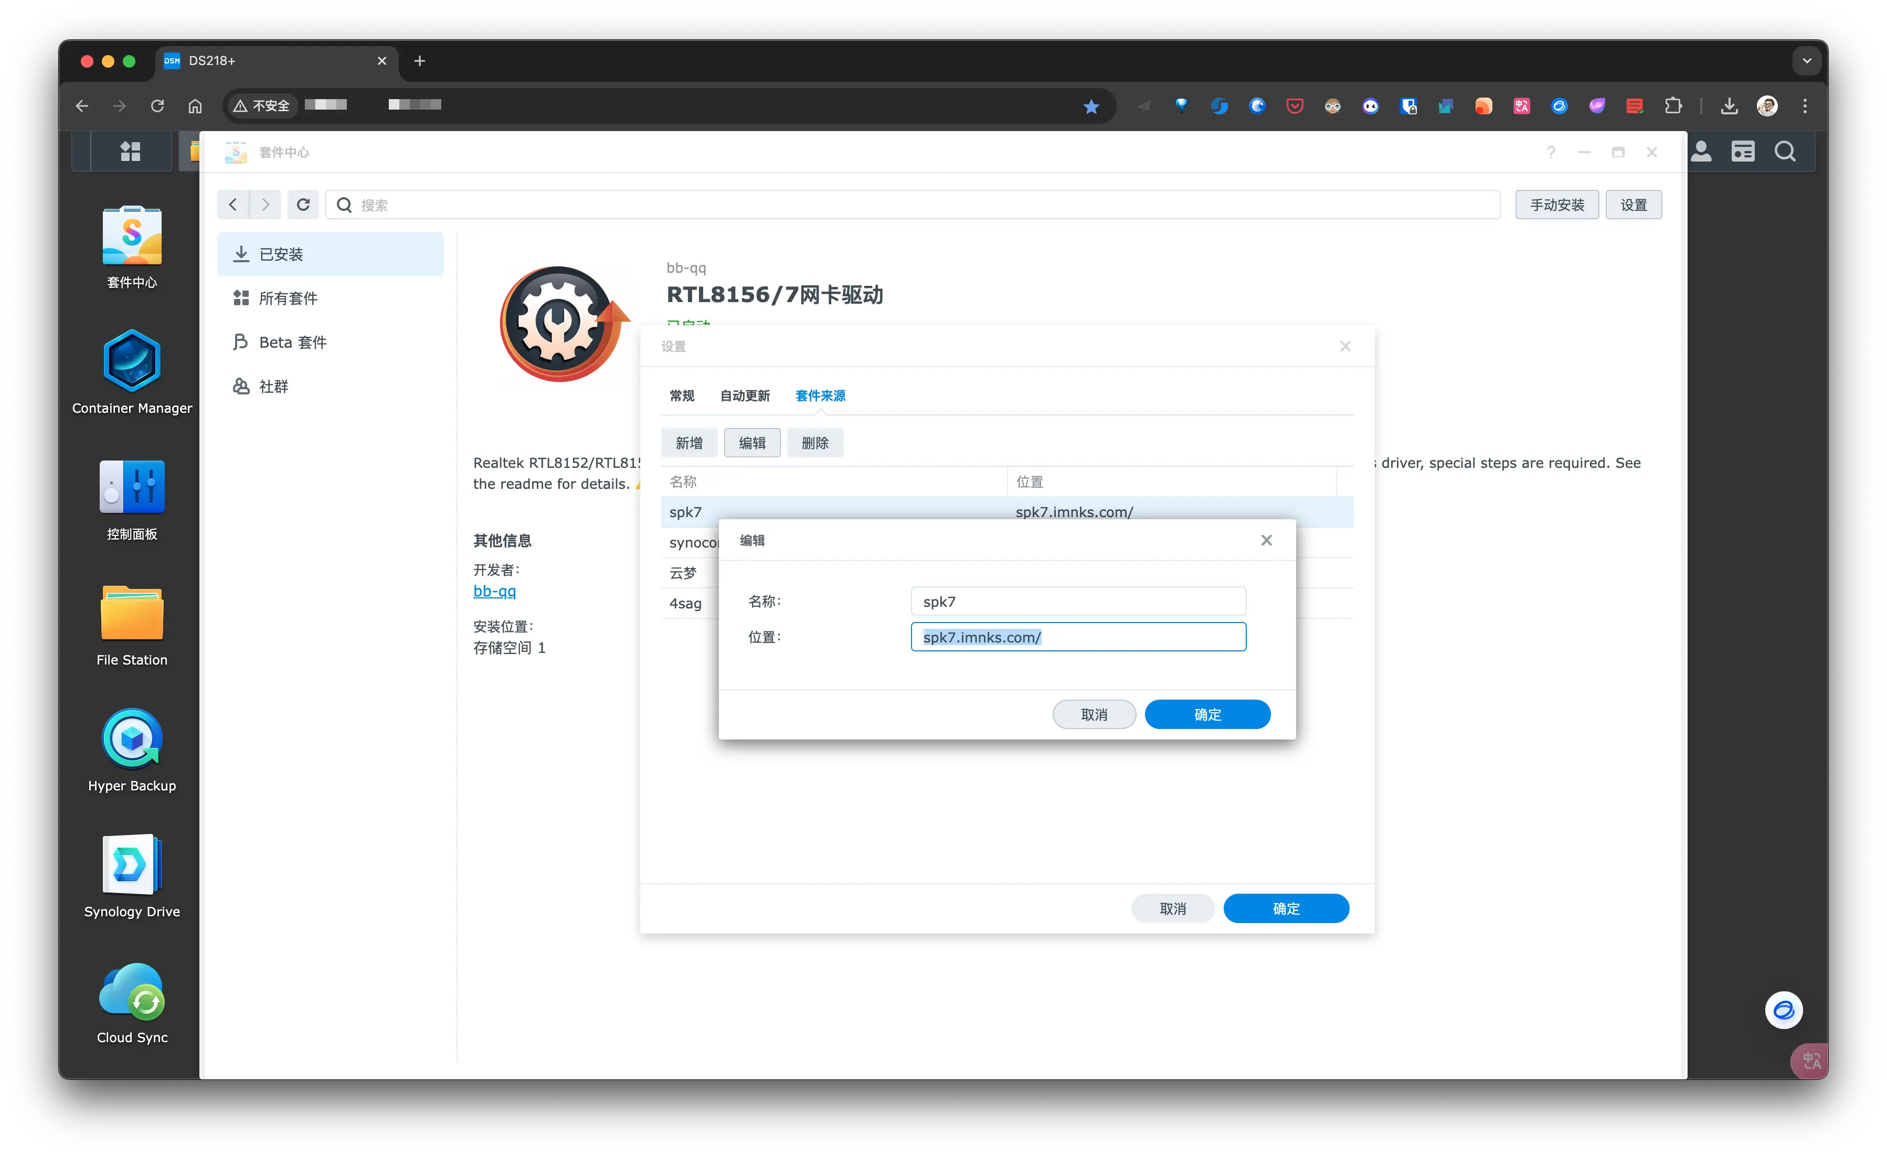Click the bb-qq developer link

[494, 591]
